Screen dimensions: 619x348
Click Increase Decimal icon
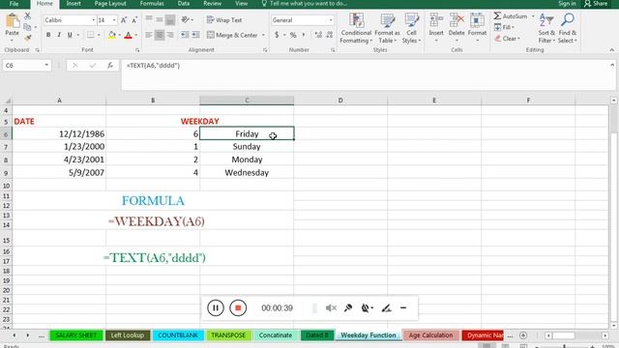[318, 35]
